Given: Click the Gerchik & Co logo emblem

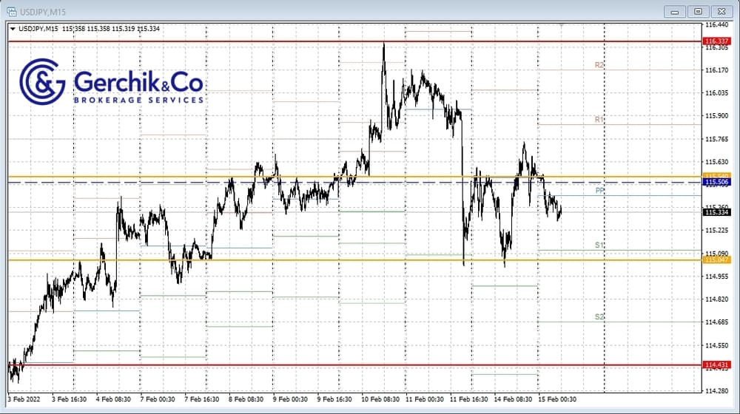Looking at the screenshot, I should click(43, 81).
